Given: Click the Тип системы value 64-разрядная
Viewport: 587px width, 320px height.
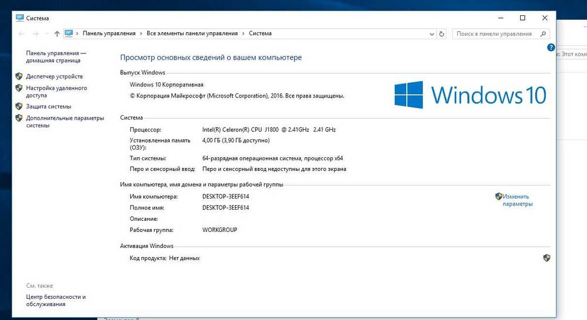Looking at the screenshot, I should click(272, 159).
